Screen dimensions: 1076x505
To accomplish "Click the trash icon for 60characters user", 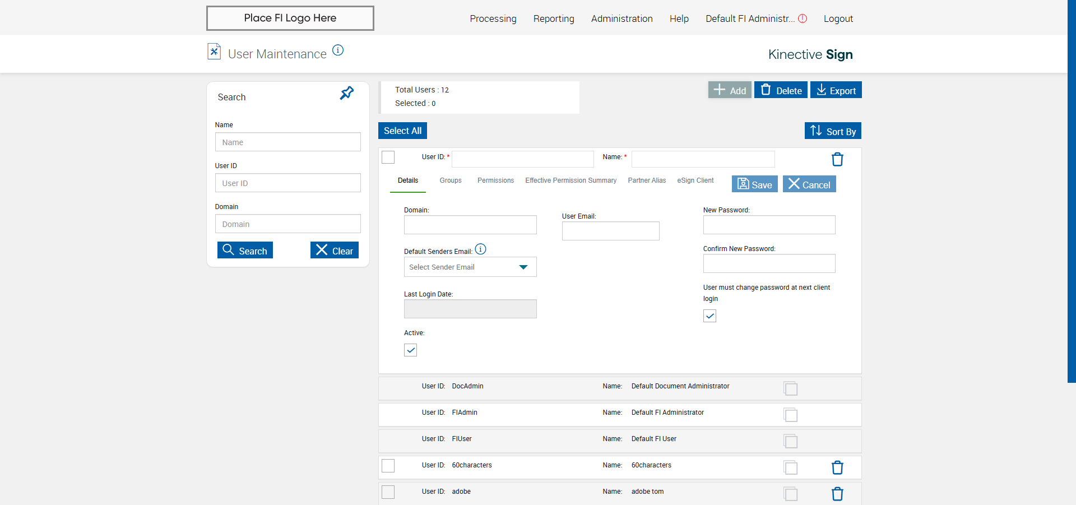I will (837, 467).
